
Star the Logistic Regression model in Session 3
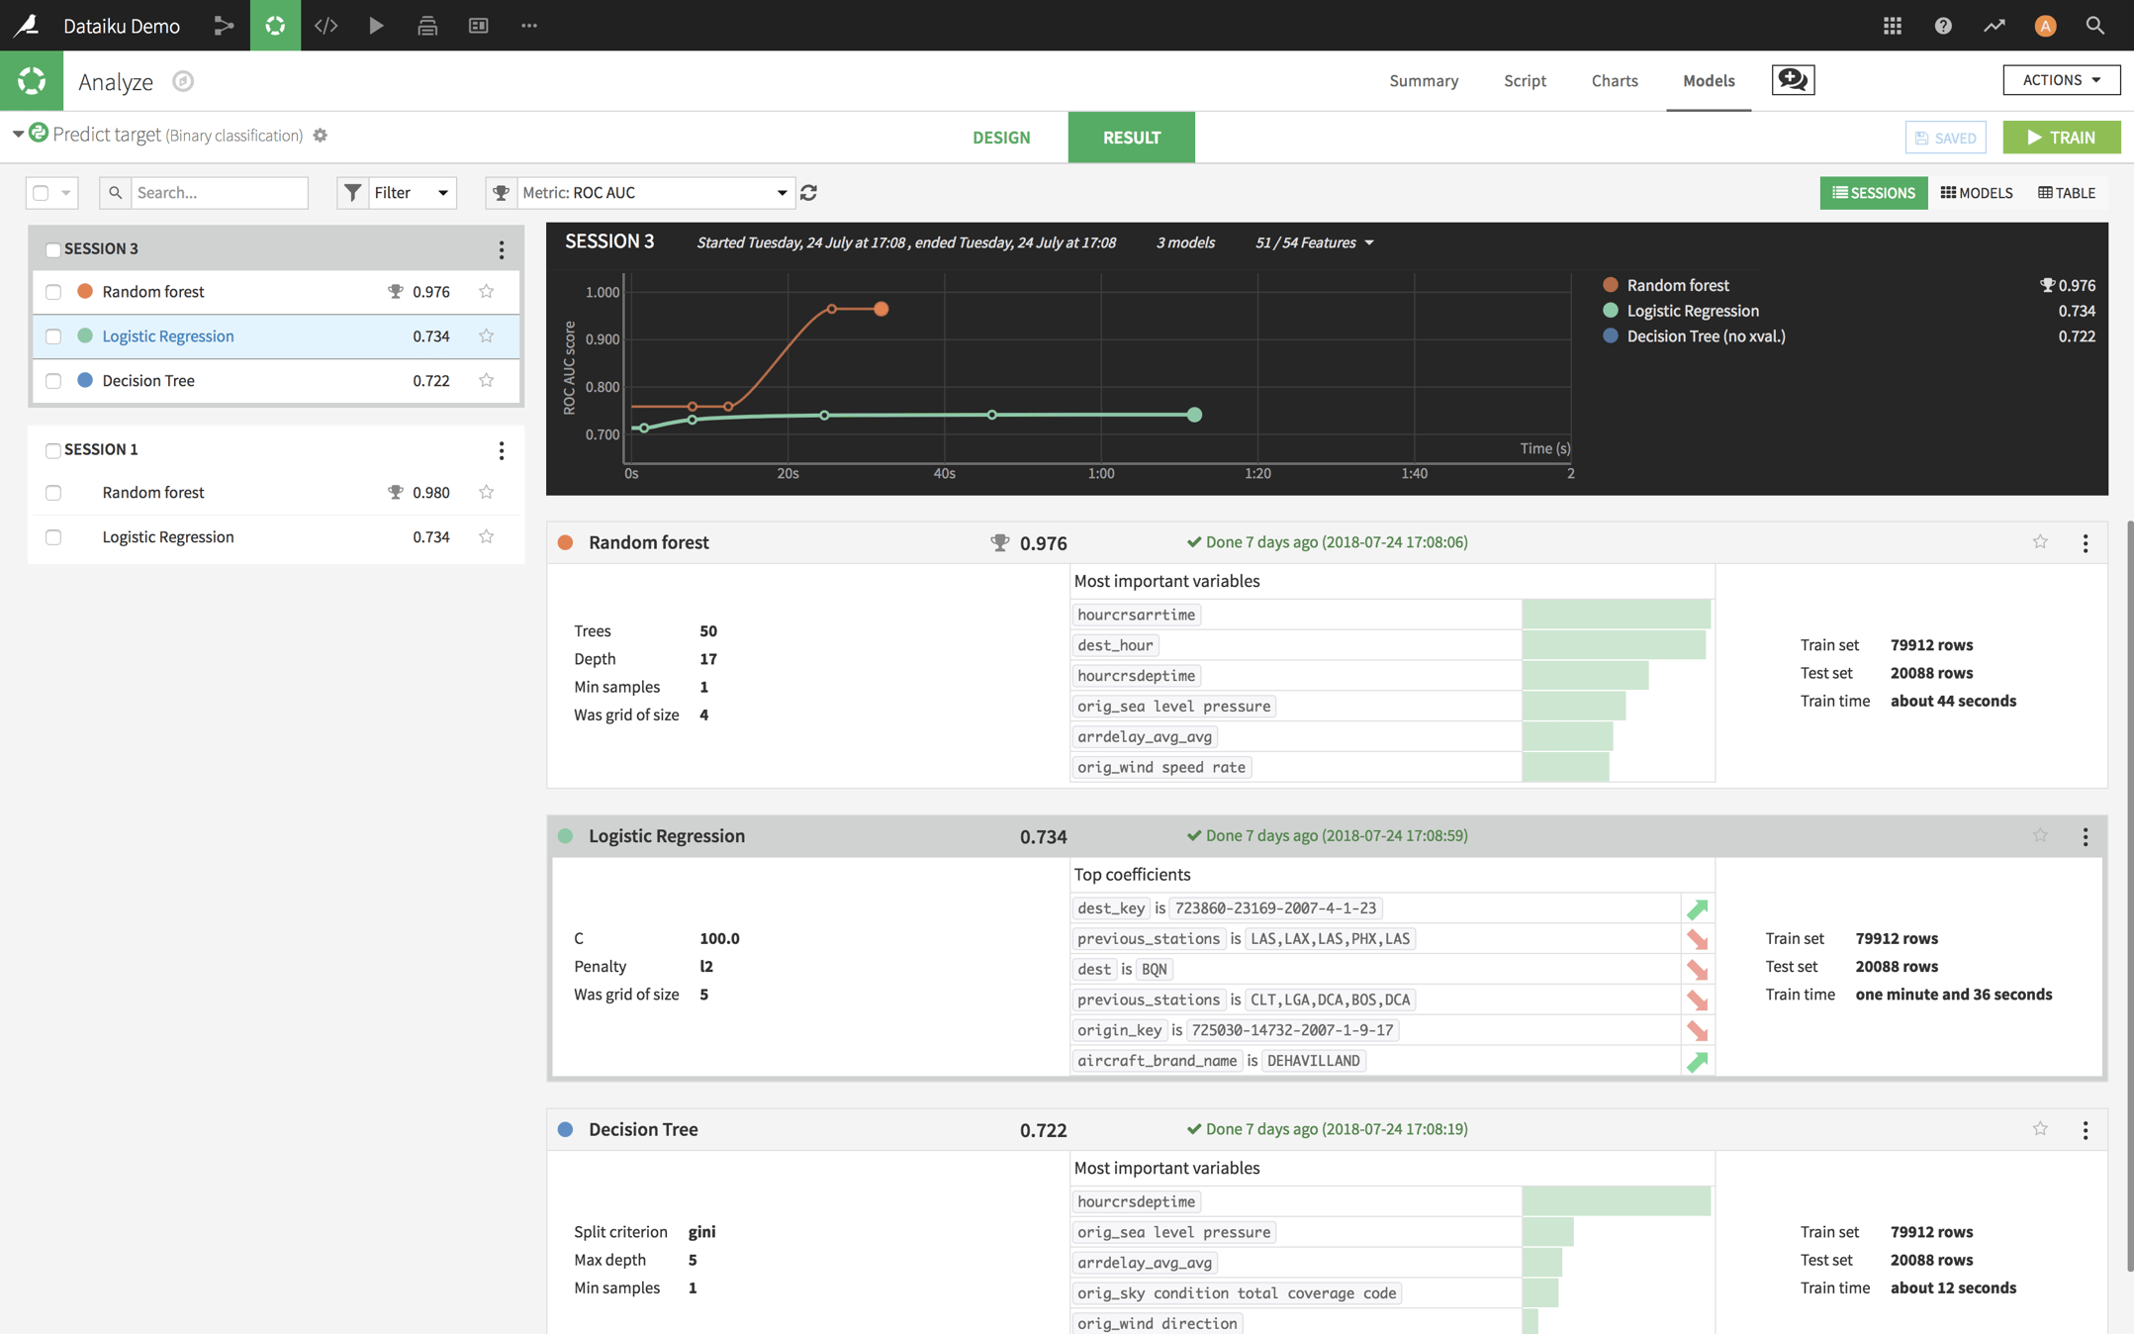tap(486, 335)
